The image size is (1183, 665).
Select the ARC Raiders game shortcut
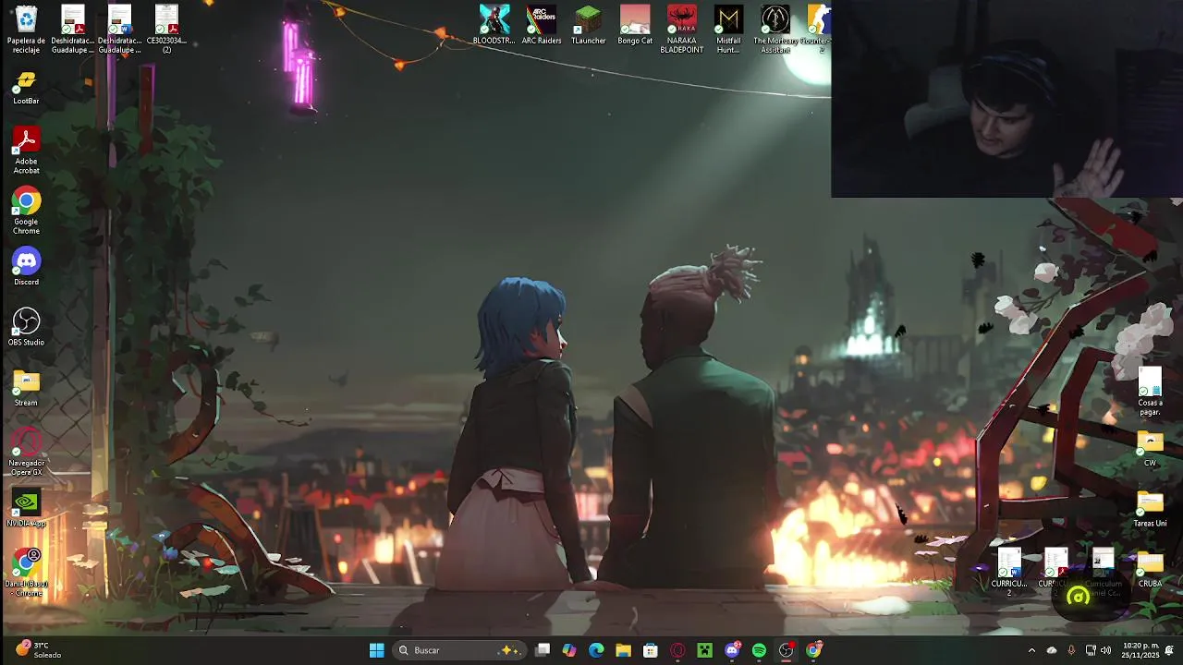(x=542, y=25)
